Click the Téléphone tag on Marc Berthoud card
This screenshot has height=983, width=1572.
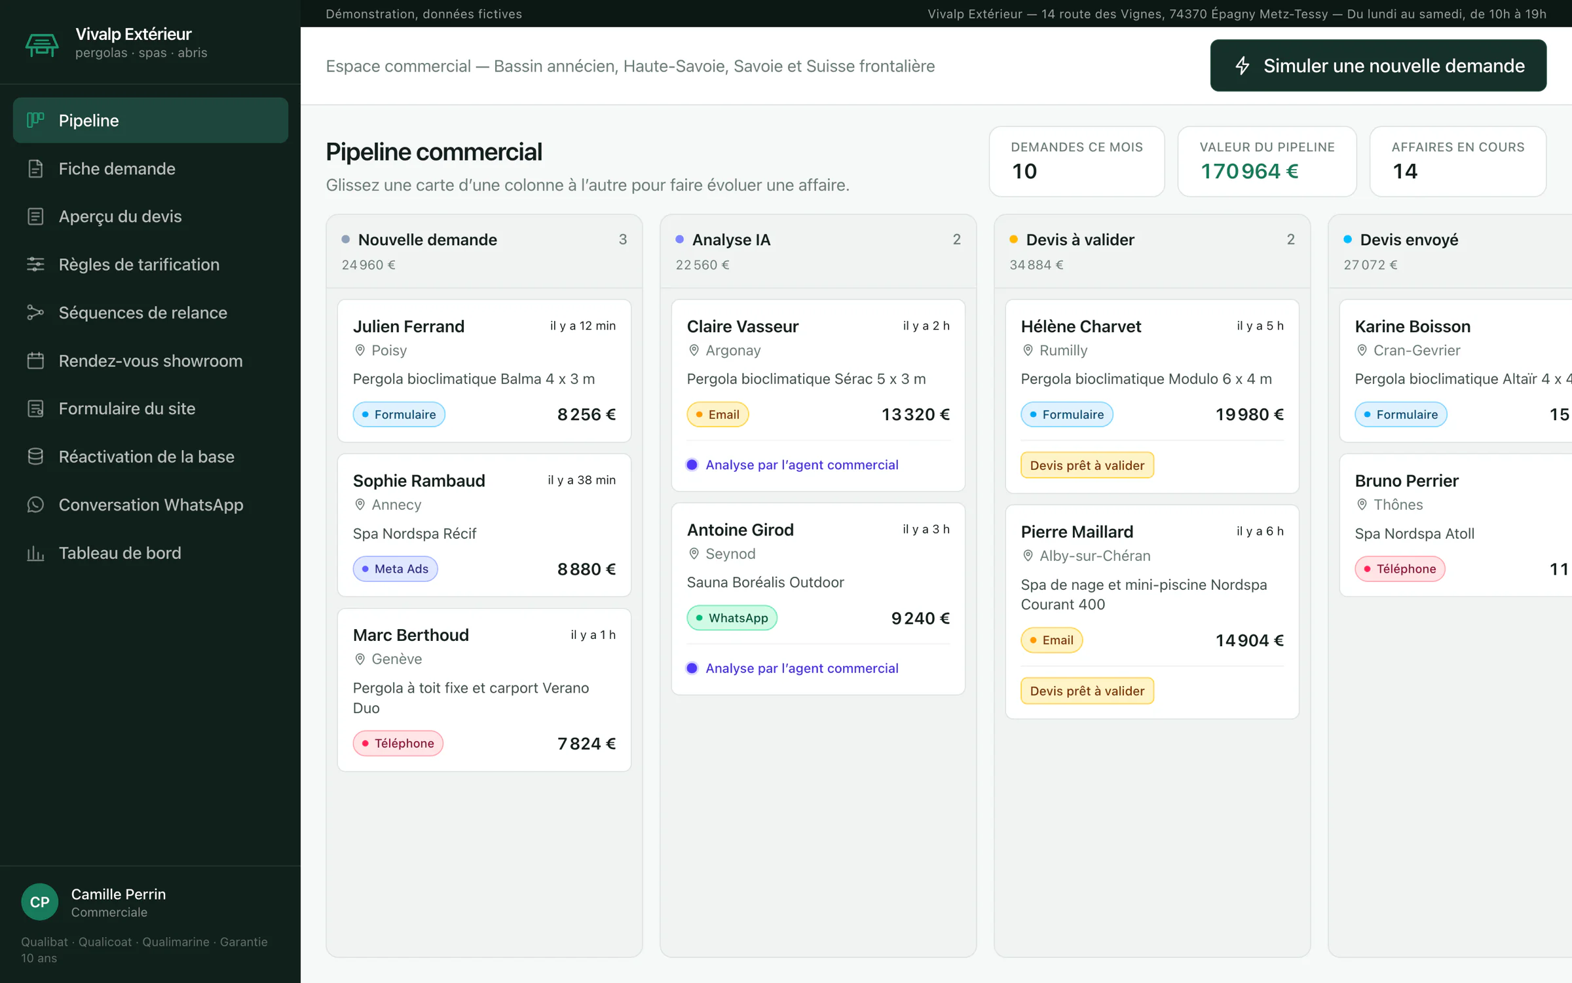(398, 743)
